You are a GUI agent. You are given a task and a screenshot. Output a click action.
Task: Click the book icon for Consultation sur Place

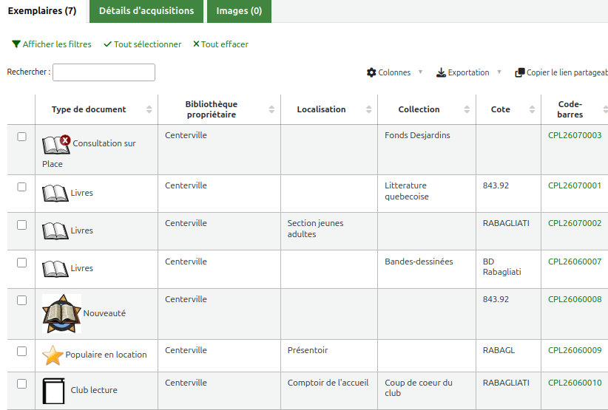tap(56, 145)
